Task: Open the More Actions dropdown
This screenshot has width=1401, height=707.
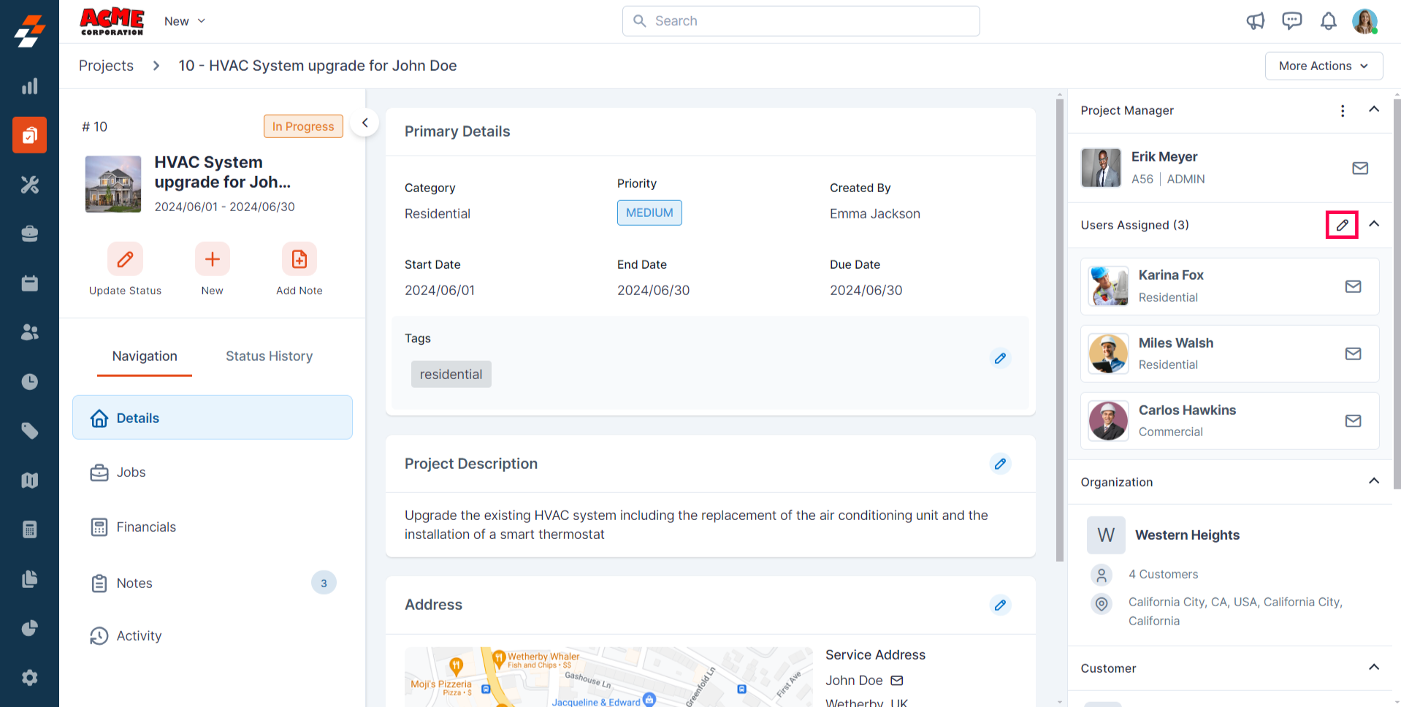Action: pos(1324,66)
